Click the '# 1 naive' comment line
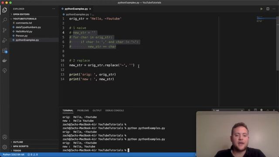279x157 pixels. pyautogui.click(x=78, y=28)
